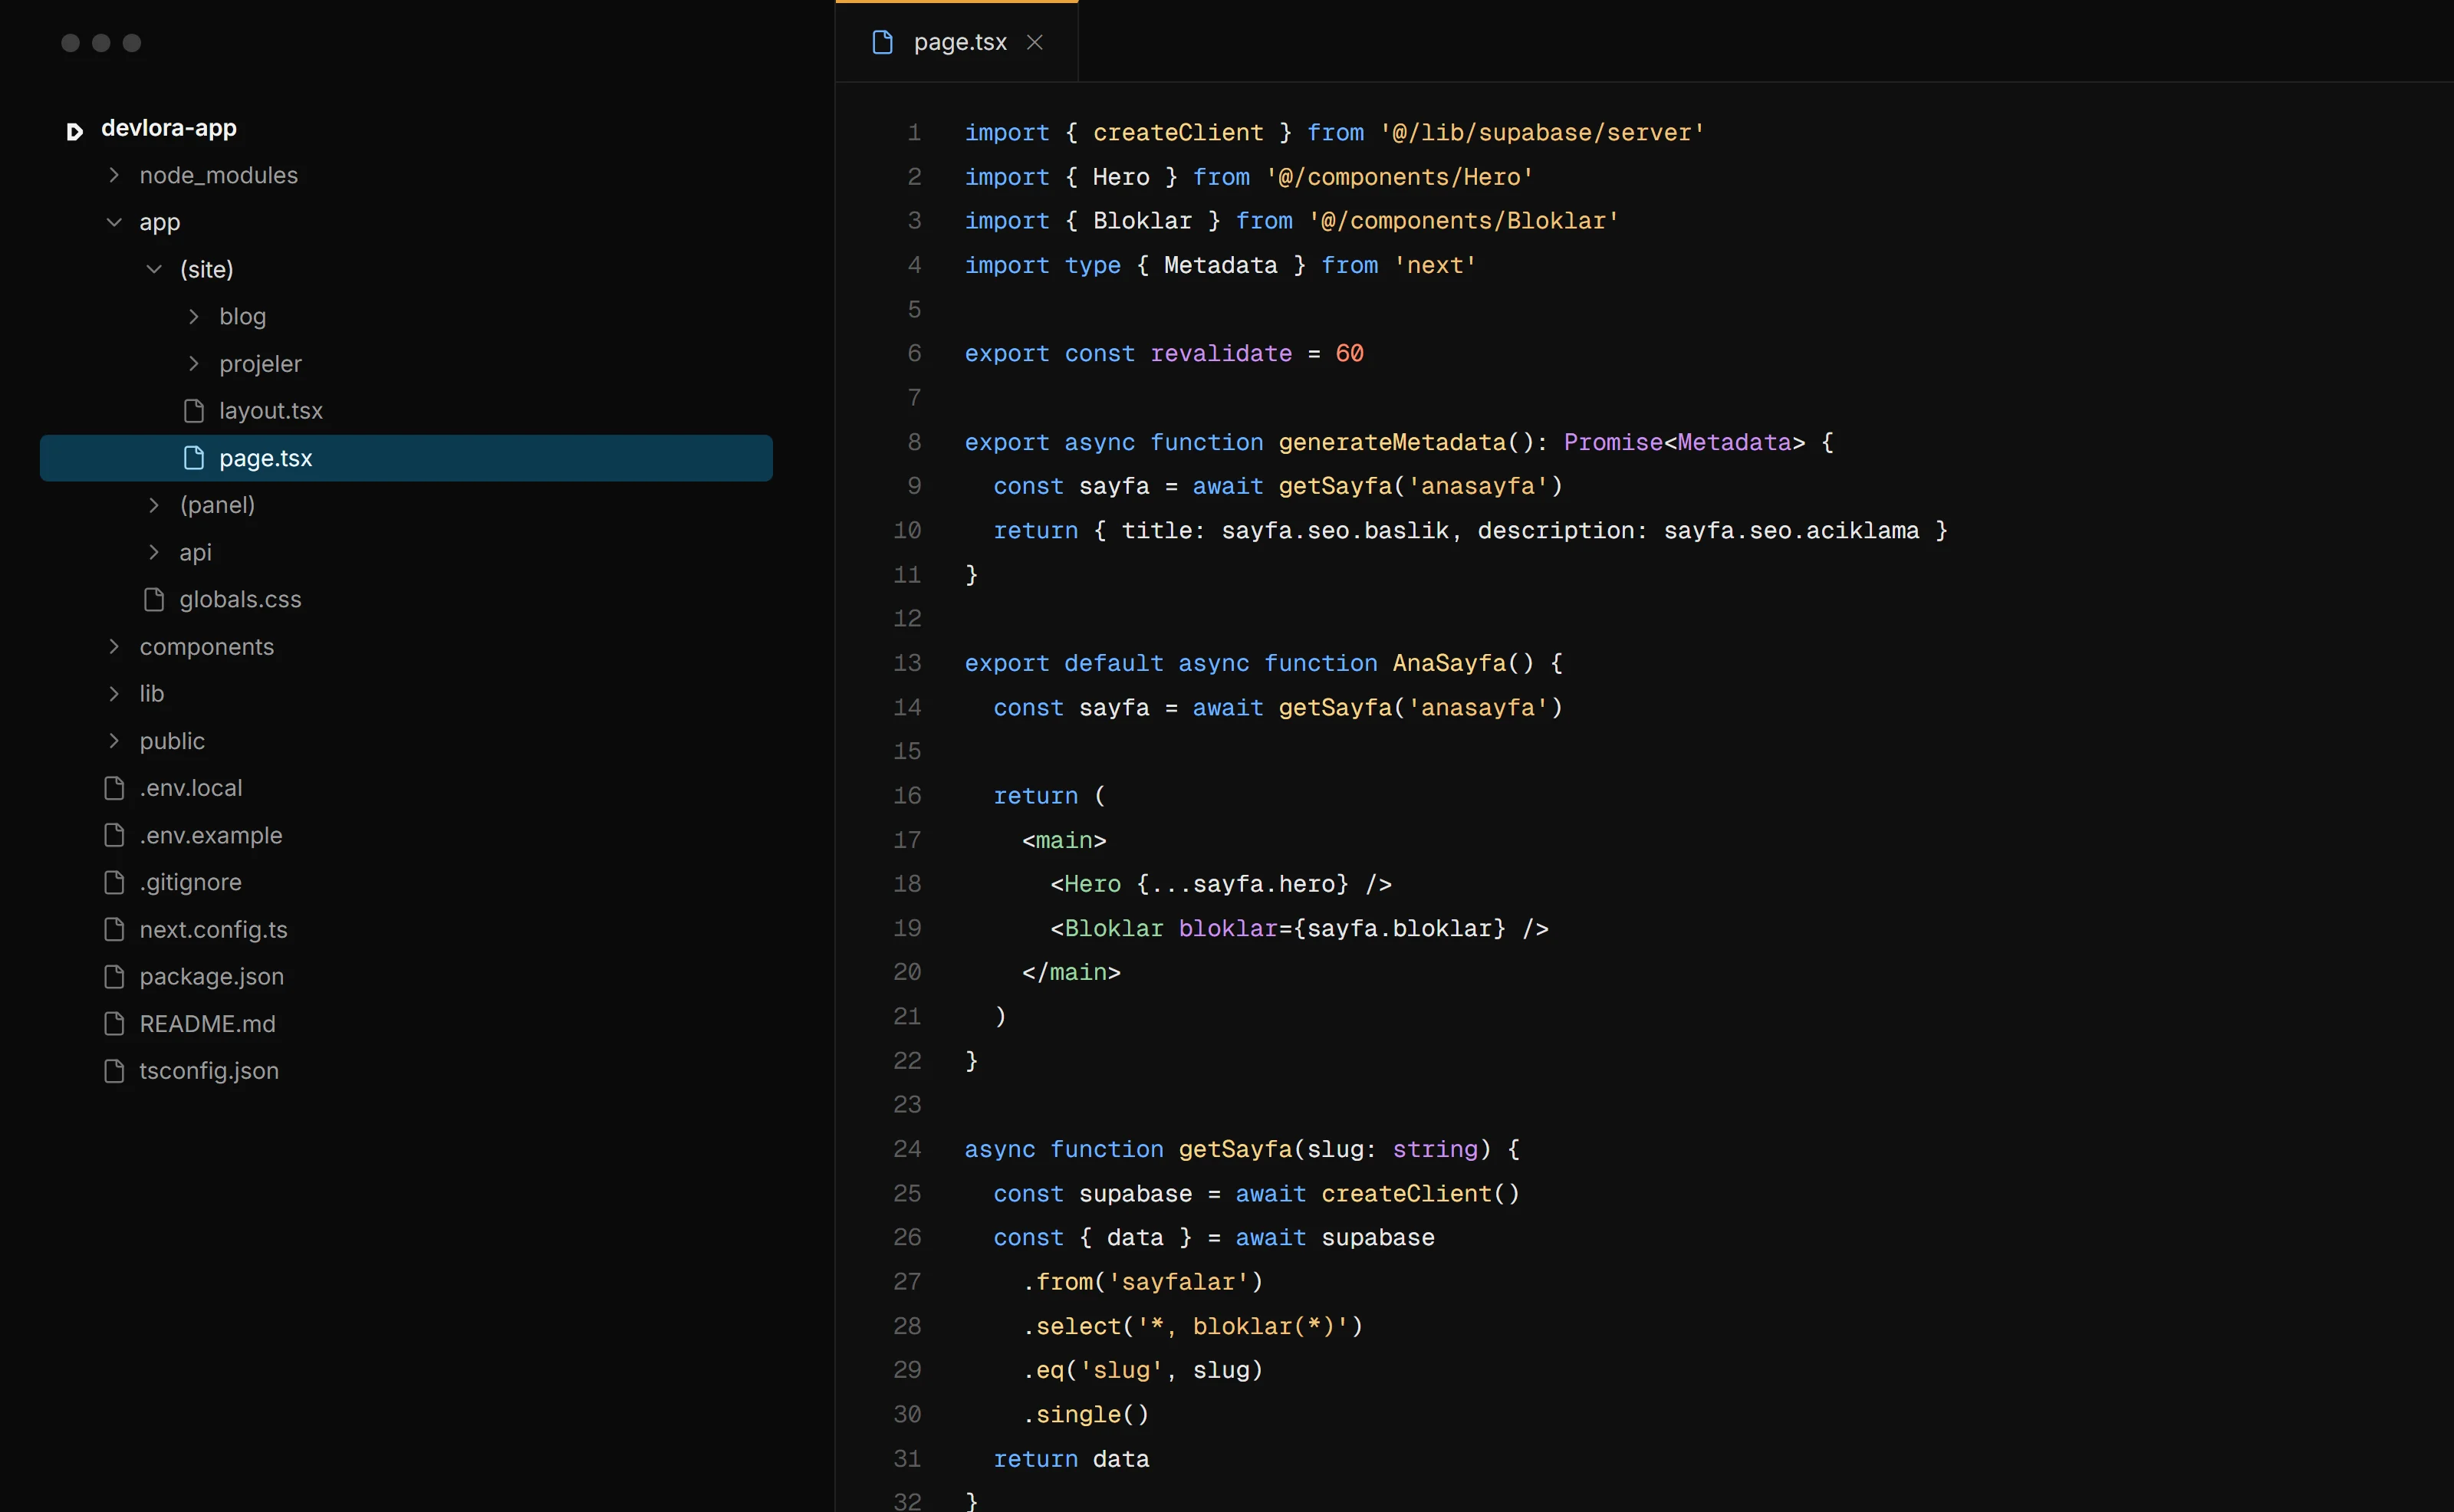This screenshot has height=1512, width=2454.
Task: Open next.config.ts file name
Action: tap(213, 929)
